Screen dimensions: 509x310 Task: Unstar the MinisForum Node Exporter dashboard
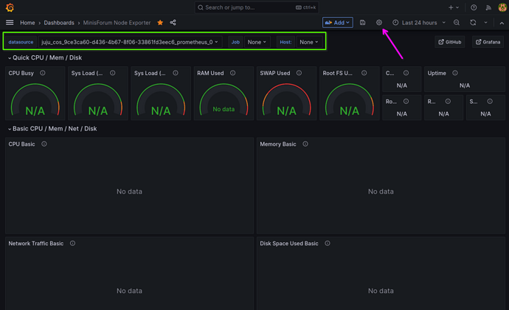[x=160, y=22]
